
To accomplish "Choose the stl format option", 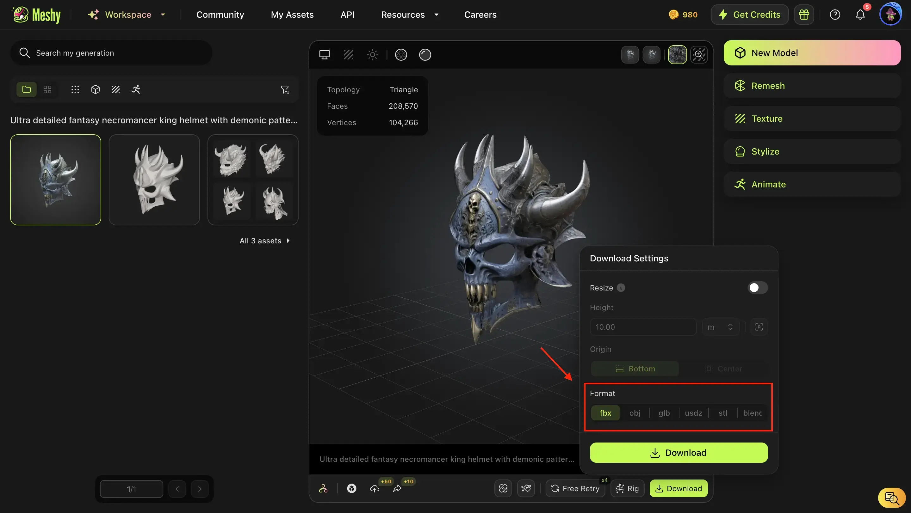I will 723,413.
